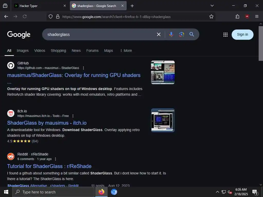
Task: View site security padlock information
Action: click(58, 16)
